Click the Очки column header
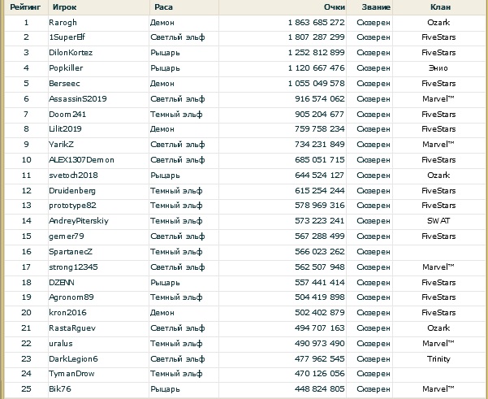 (334, 7)
